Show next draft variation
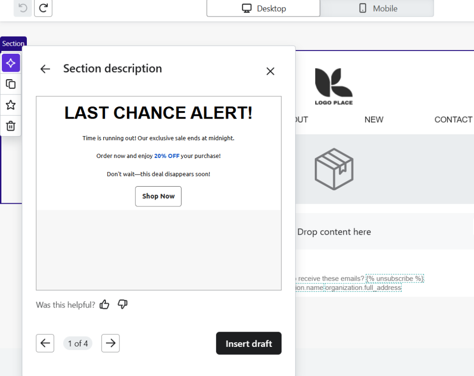The width and height of the screenshot is (474, 376). click(x=110, y=343)
